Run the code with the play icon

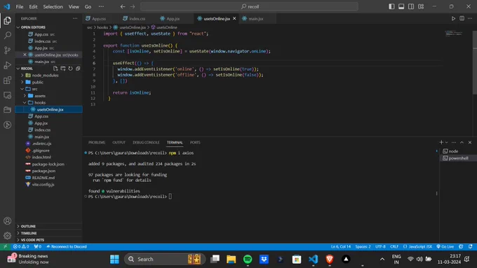click(x=453, y=18)
